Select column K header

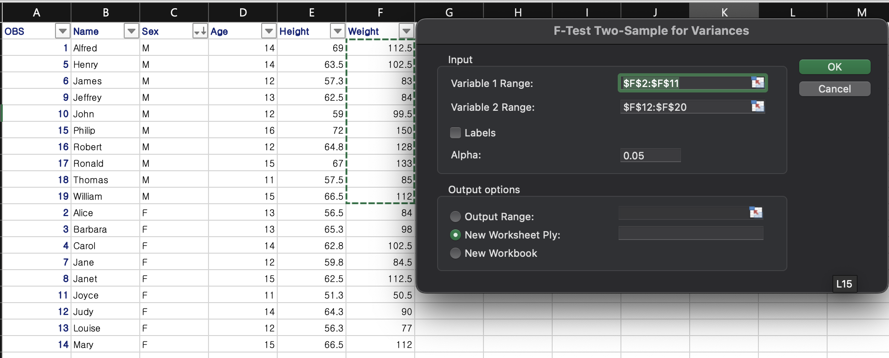(724, 11)
